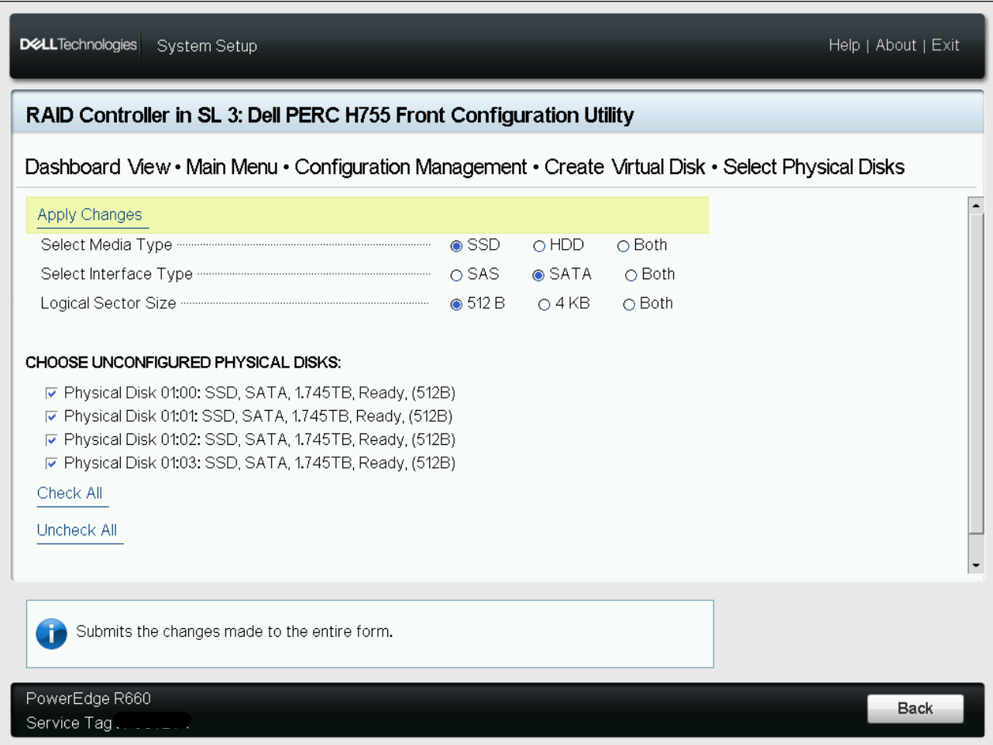993x745 pixels.
Task: Select Both for media type
Action: pyautogui.click(x=623, y=246)
